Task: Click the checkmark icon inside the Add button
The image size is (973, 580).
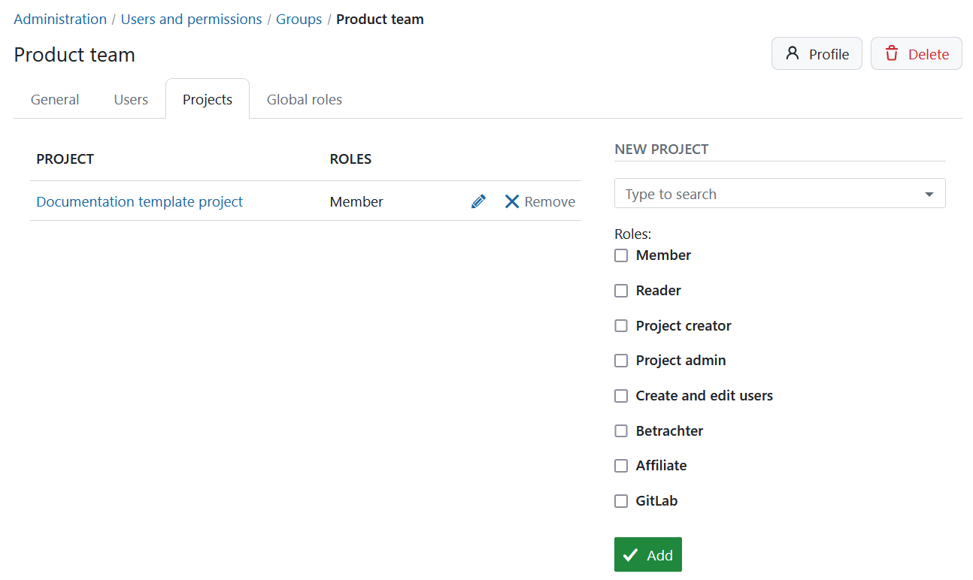Action: [x=630, y=554]
